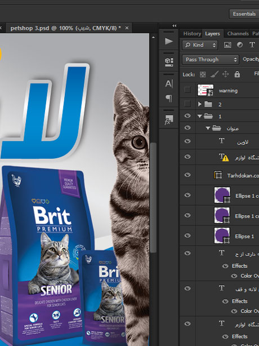259x346 pixels.
Task: Switch to the Channels tab
Action: (x=238, y=34)
